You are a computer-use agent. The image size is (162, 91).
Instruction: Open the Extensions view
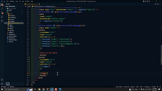click(x=2, y=21)
